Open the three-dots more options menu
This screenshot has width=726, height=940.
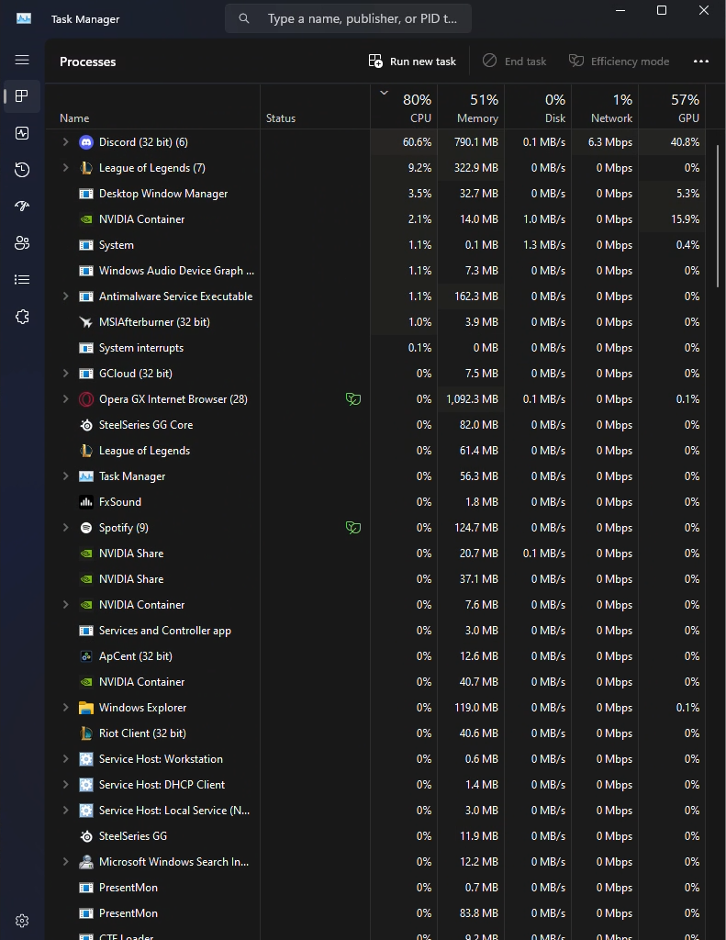pyautogui.click(x=701, y=62)
